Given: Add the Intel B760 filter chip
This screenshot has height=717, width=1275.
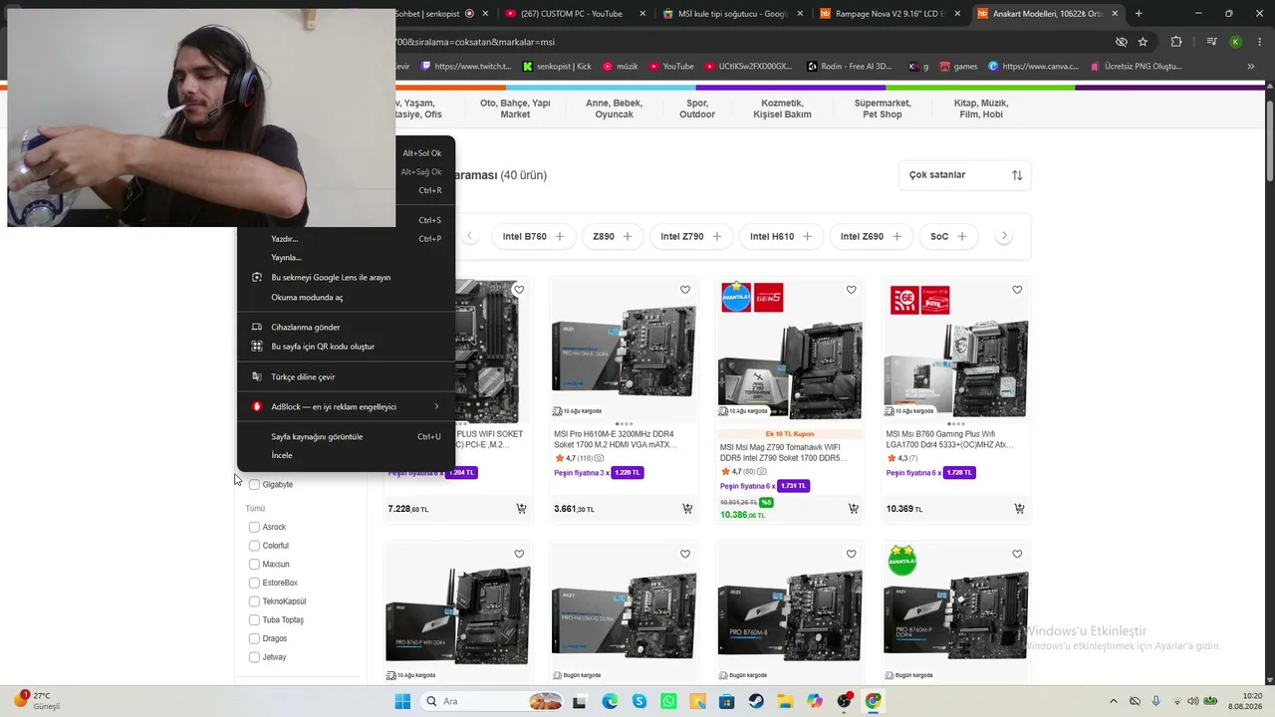Looking at the screenshot, I should point(533,237).
